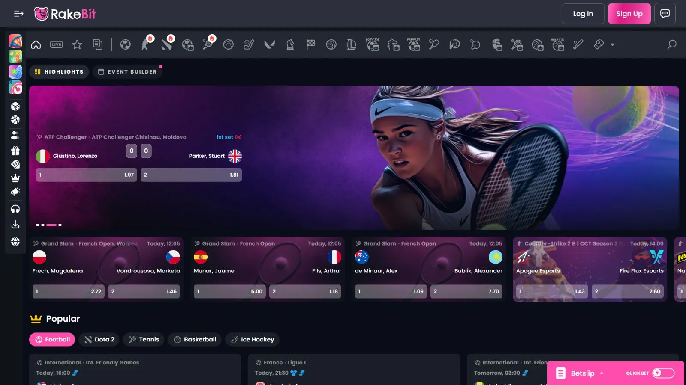Screen dimensions: 686x385
Task: Expand more sports dropdown arrow
Action: [613, 44]
